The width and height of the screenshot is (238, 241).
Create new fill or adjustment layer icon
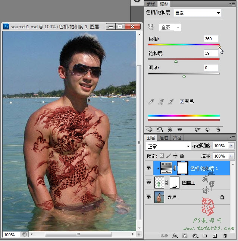coord(195,236)
